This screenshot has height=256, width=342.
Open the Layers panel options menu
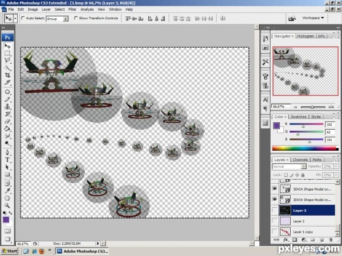[337, 160]
